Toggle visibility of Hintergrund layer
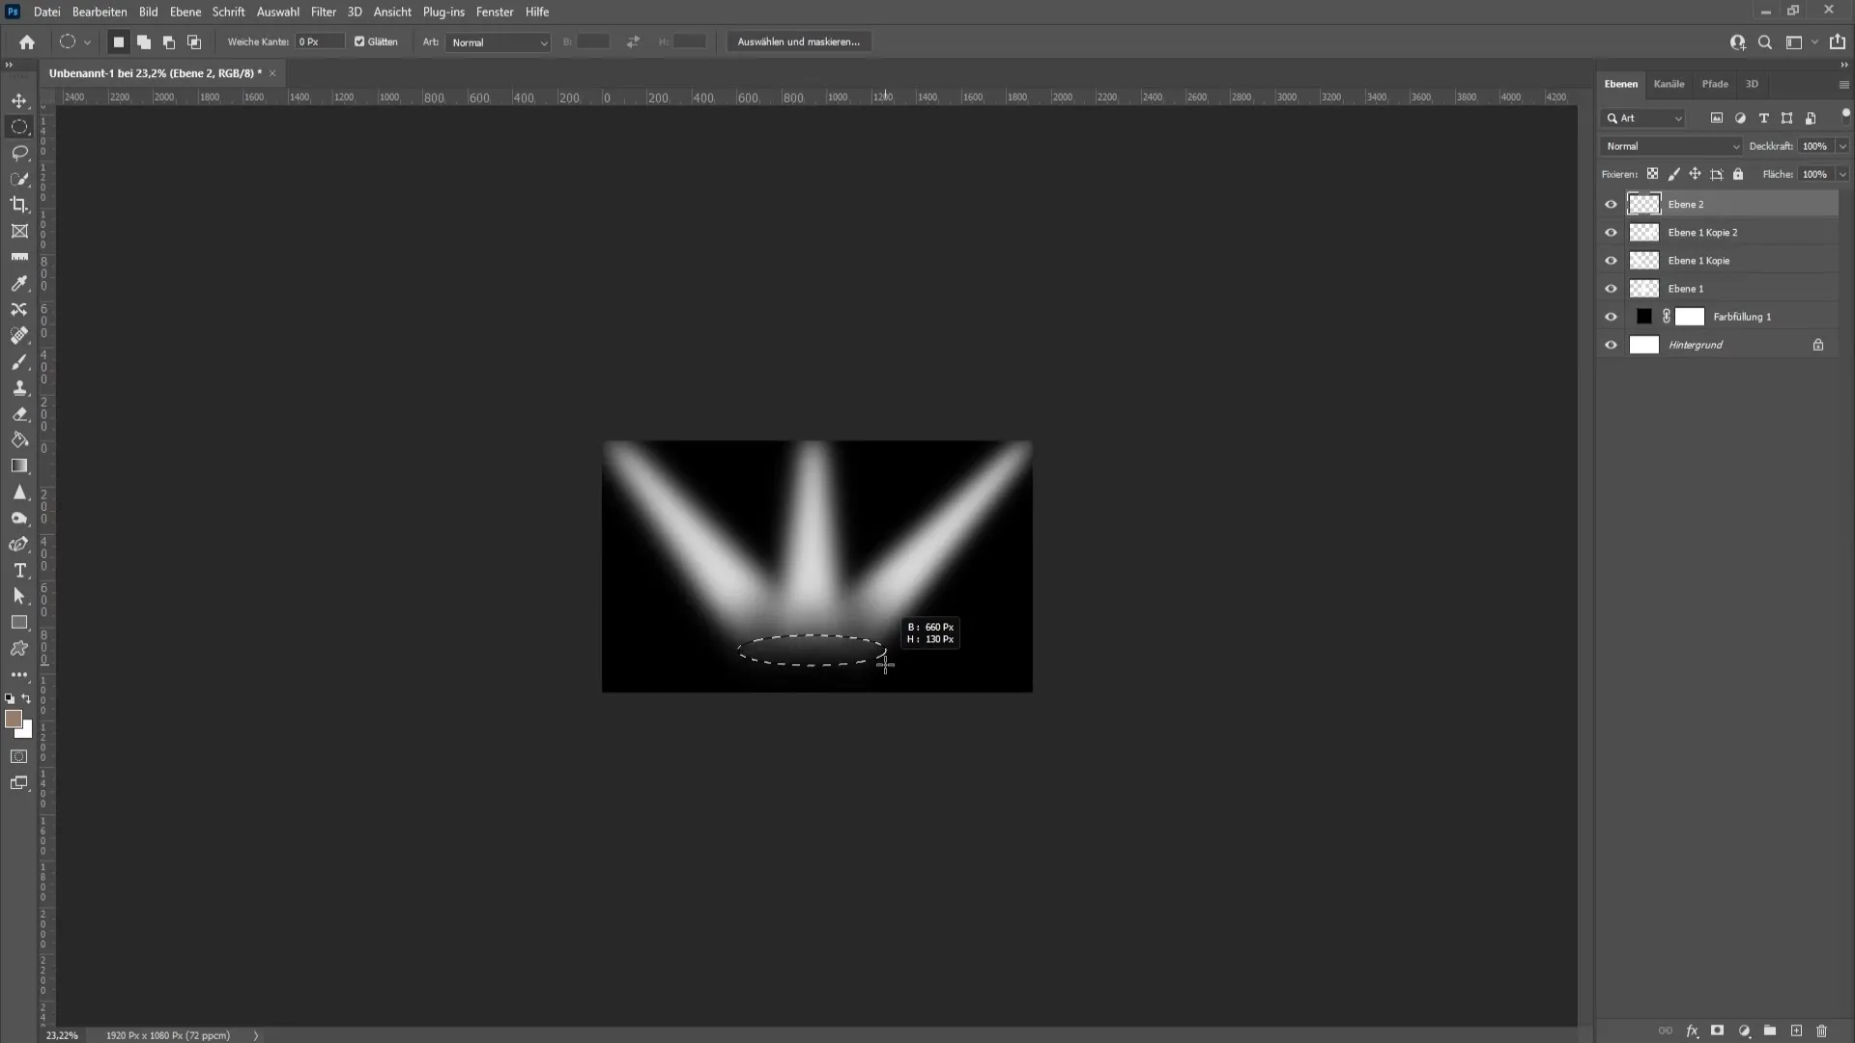The width and height of the screenshot is (1855, 1043). tap(1612, 344)
